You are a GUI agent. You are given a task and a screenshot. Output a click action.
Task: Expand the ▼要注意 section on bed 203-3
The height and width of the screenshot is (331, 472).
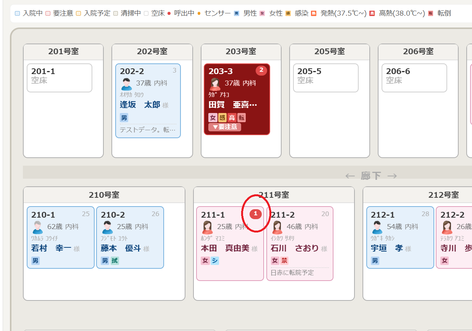pos(225,127)
